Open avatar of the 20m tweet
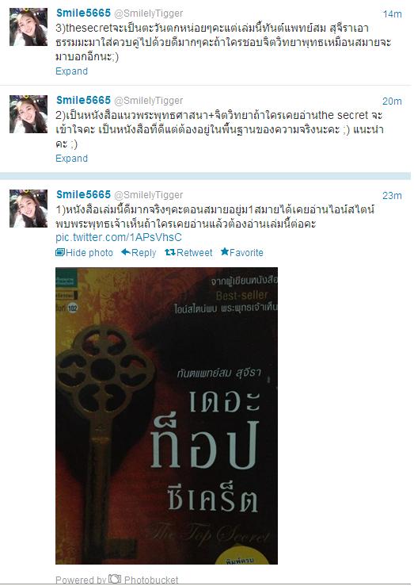Image resolution: width=414 pixels, height=586 pixels. point(28,114)
